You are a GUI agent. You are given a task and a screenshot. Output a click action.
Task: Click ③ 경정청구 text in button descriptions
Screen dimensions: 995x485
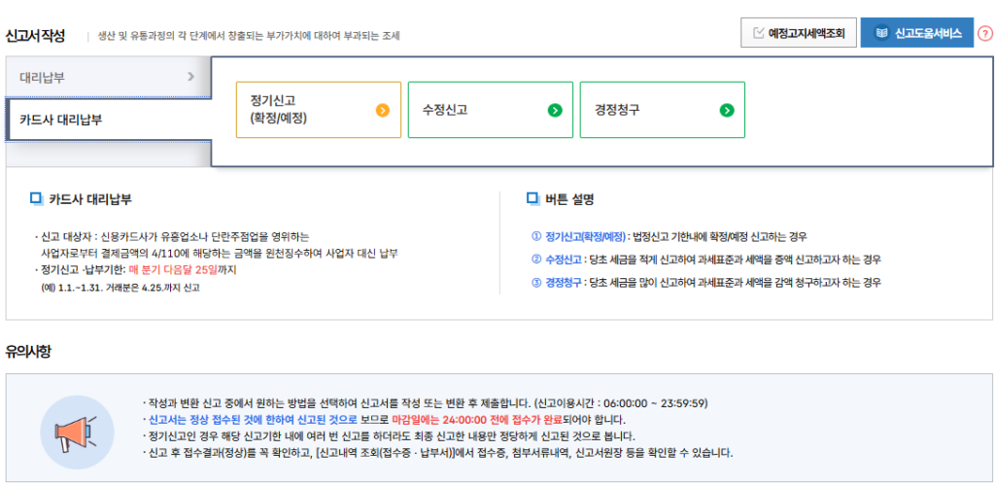click(562, 282)
